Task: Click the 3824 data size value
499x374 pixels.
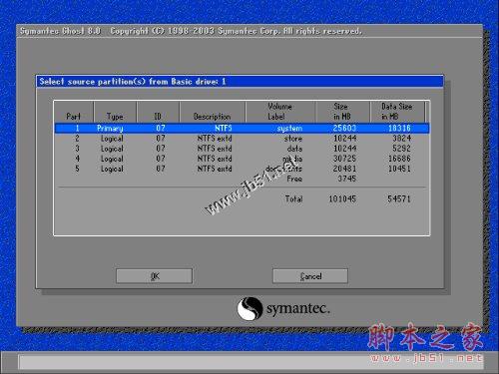Action: (401, 139)
